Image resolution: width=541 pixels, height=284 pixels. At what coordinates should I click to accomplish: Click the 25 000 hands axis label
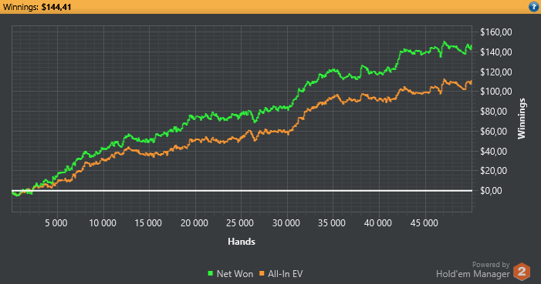(x=240, y=223)
